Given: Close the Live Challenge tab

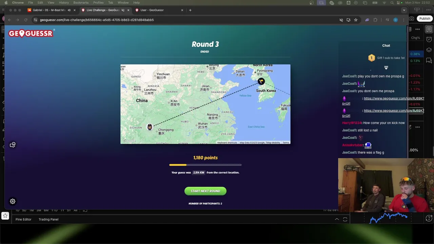Looking at the screenshot, I should click(128, 10).
